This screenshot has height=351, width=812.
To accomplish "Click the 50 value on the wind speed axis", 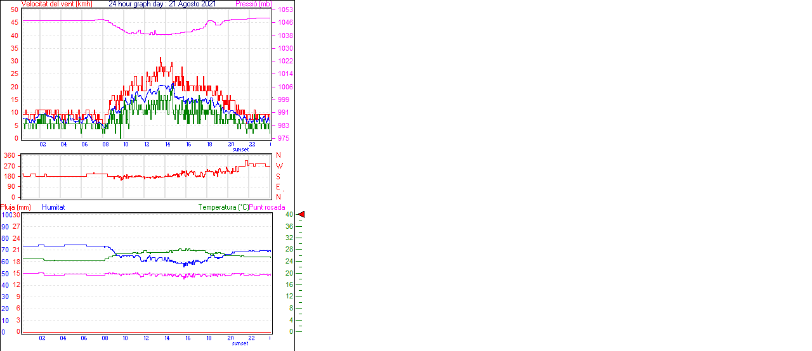I will pos(14,10).
